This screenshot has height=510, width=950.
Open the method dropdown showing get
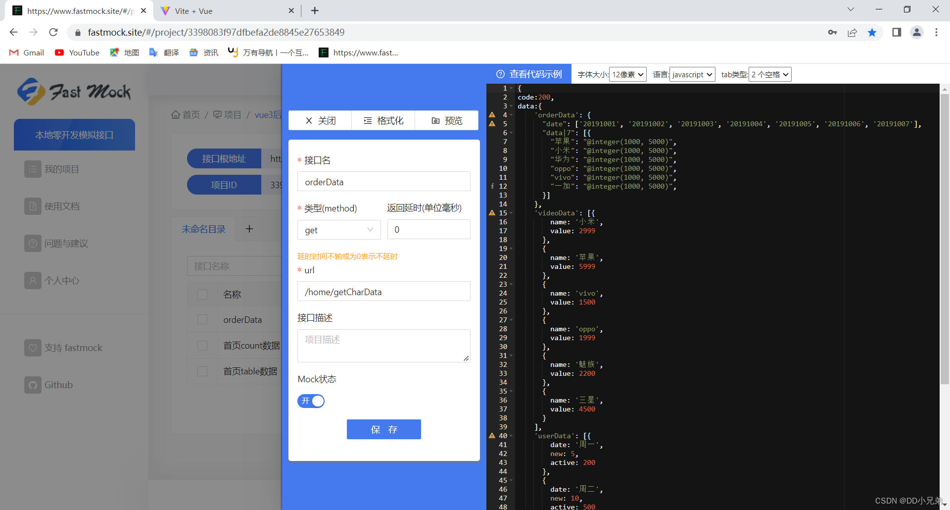pos(338,230)
